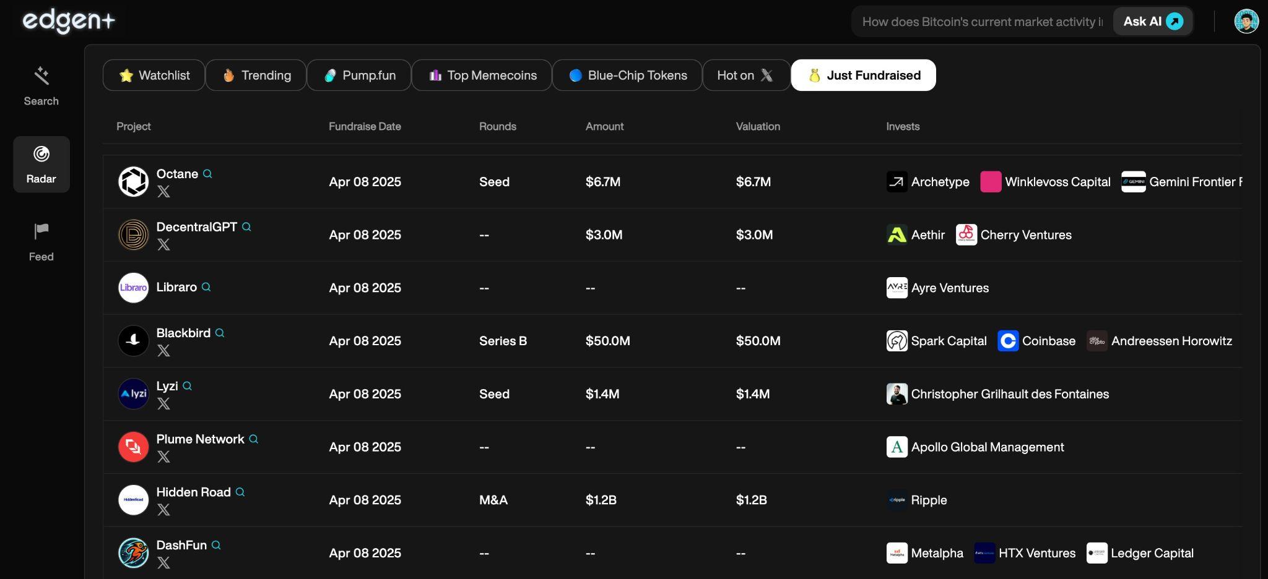
Task: Click the magnifier icon next to Blackbird
Action: click(220, 333)
